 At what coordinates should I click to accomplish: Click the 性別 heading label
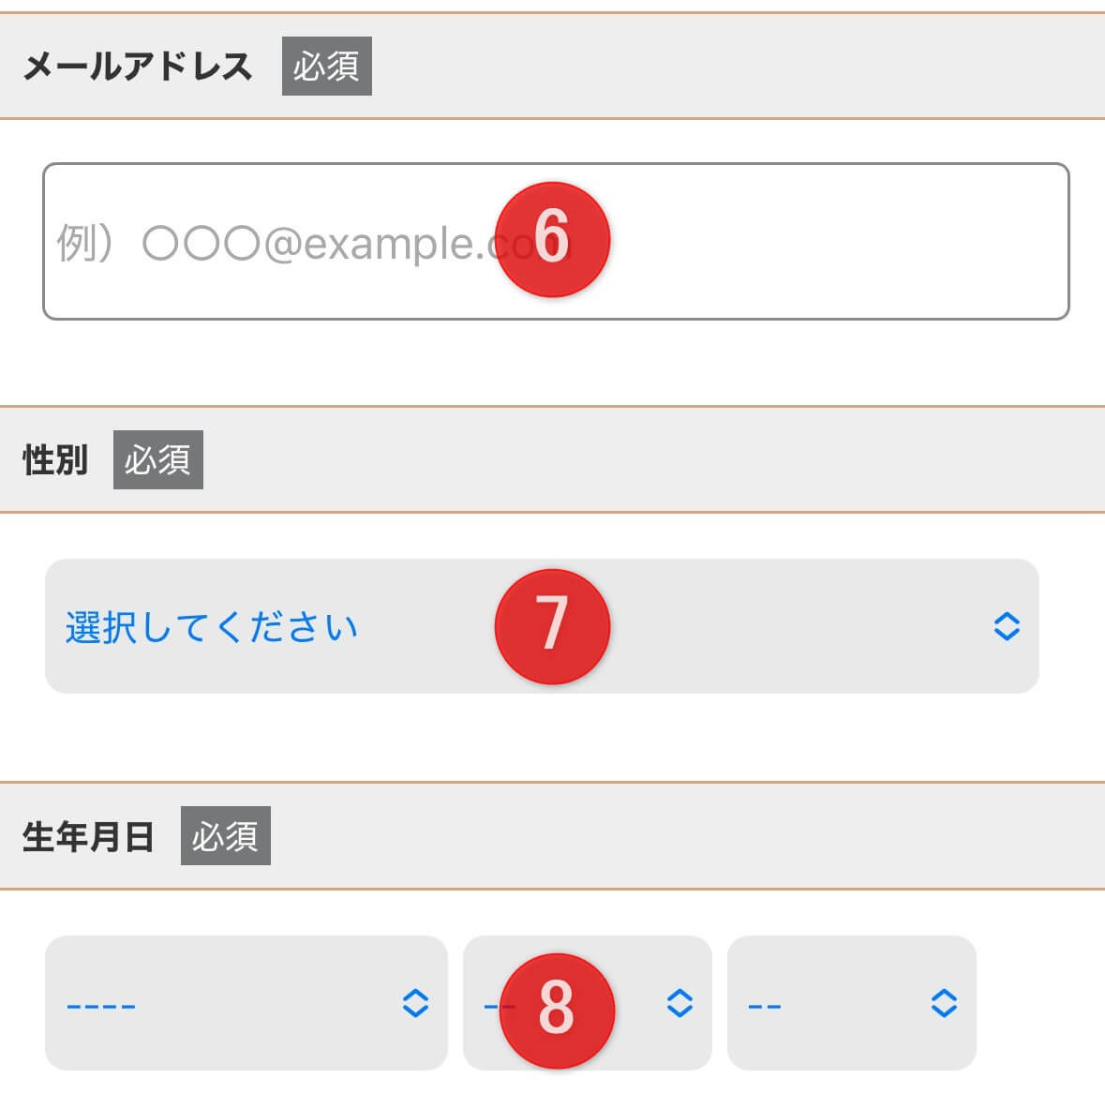click(55, 460)
